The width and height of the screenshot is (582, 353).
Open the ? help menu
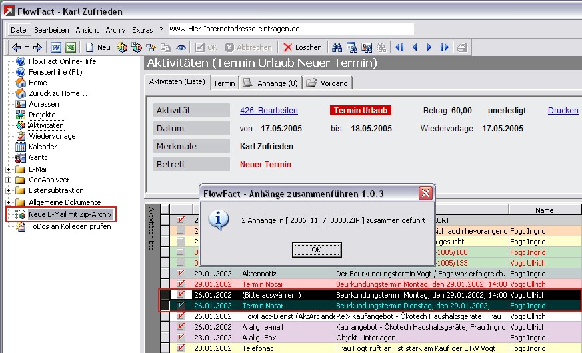(x=161, y=30)
